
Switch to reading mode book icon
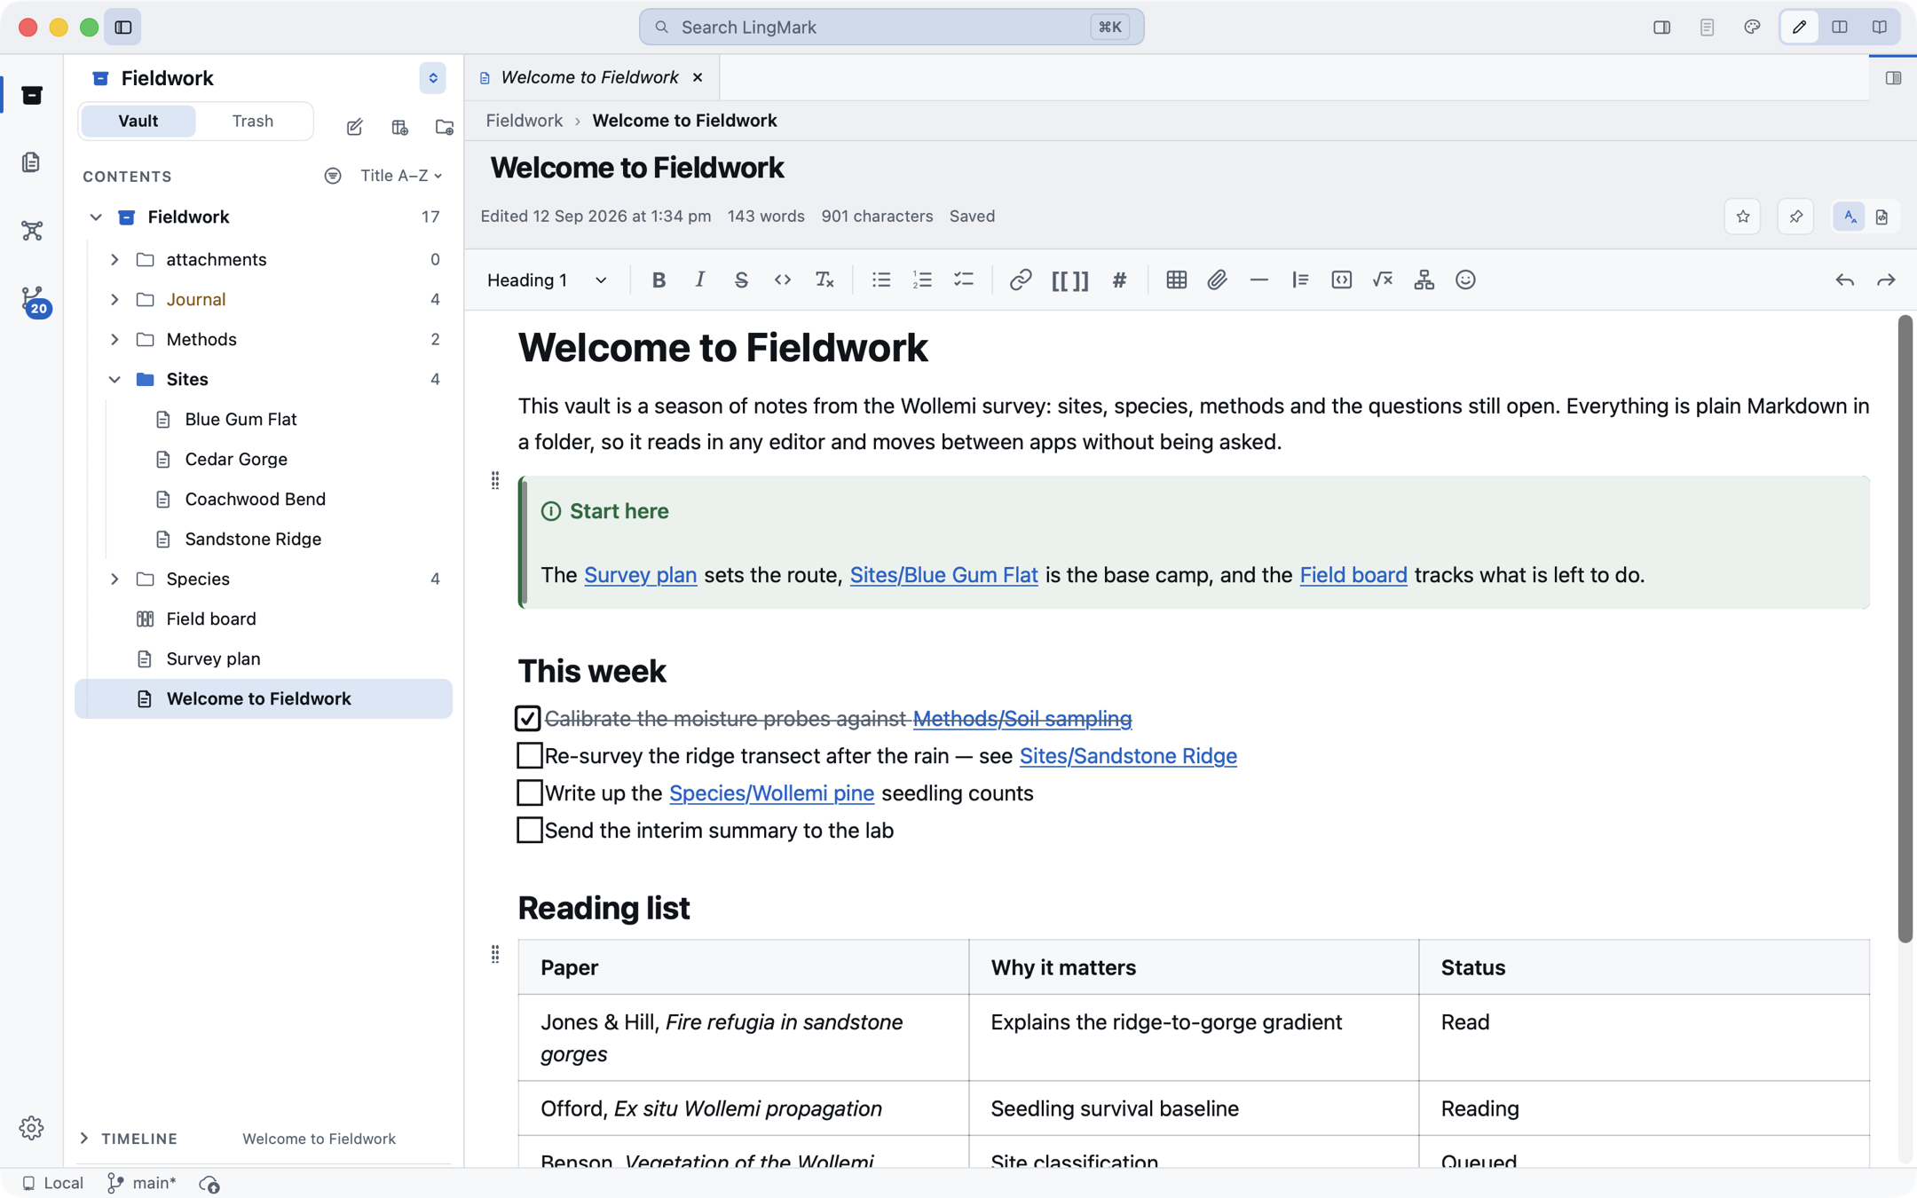click(1880, 27)
